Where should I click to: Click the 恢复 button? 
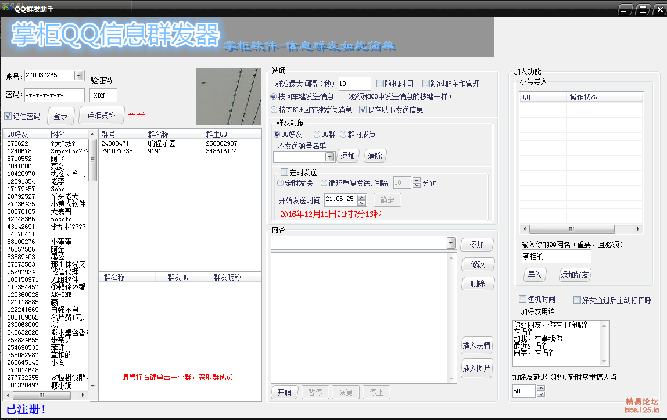(346, 392)
